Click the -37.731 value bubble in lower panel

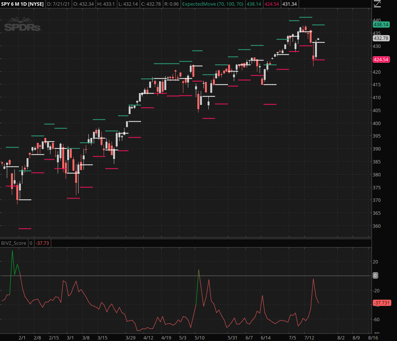point(382,303)
